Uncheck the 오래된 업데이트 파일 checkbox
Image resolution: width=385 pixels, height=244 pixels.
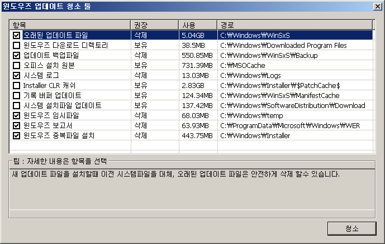coord(16,35)
